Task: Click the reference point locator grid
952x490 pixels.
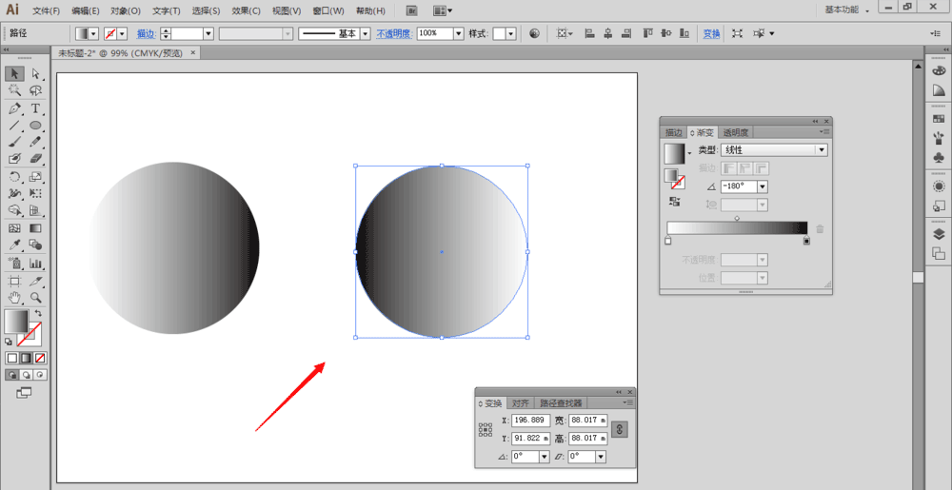Action: (x=486, y=429)
